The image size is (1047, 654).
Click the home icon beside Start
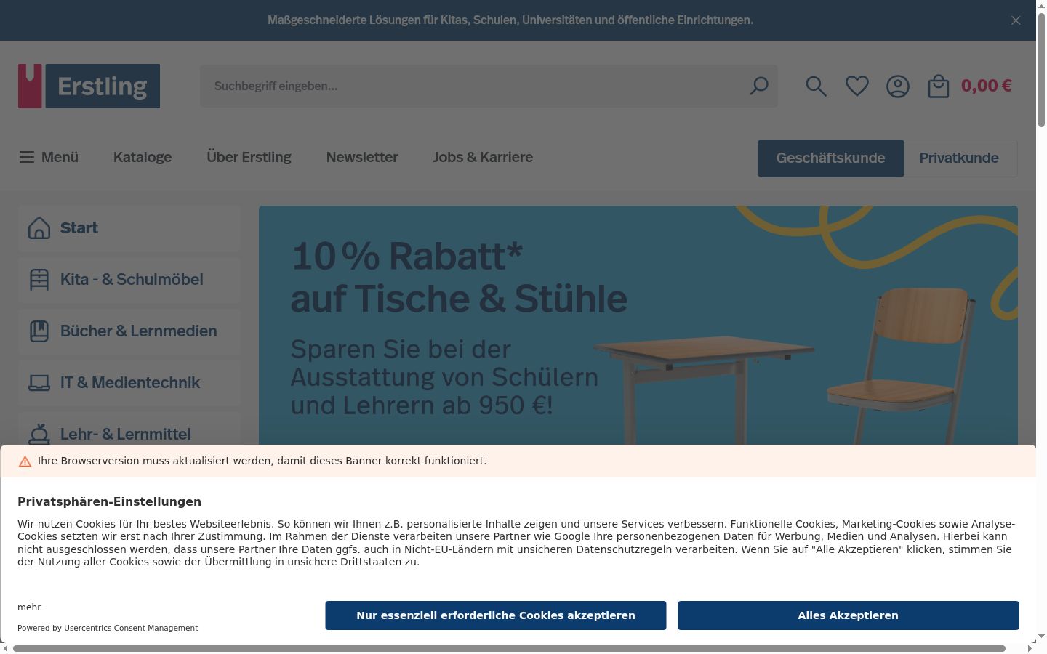pyautogui.click(x=39, y=228)
